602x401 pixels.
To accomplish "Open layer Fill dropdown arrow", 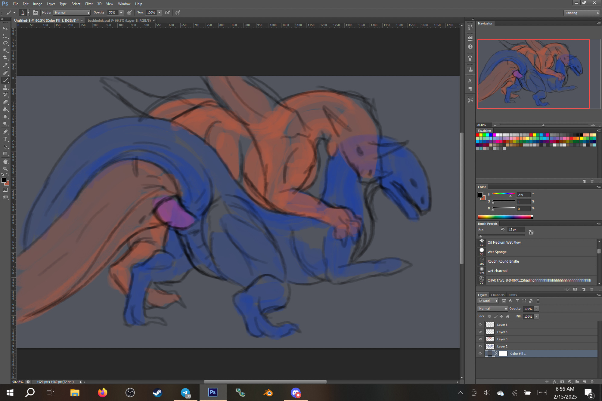I will (536, 316).
